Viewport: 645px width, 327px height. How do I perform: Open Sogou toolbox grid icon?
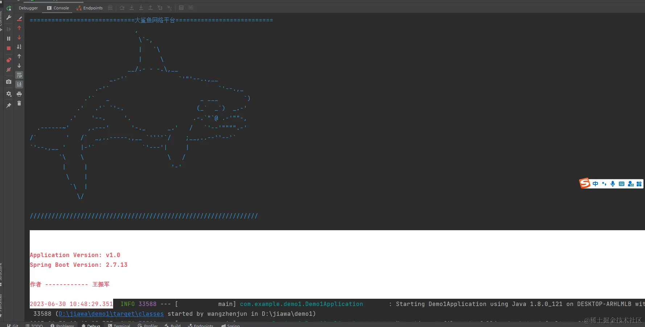[639, 184]
